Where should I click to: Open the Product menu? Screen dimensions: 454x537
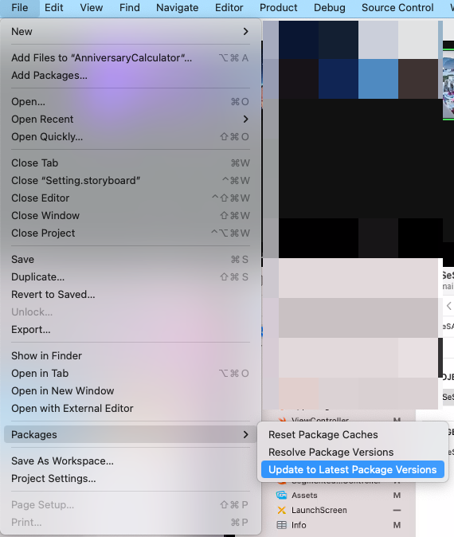(278, 7)
